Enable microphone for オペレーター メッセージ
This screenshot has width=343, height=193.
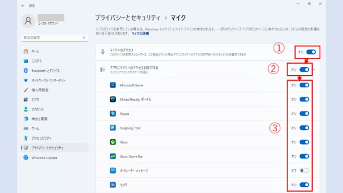[304, 171]
